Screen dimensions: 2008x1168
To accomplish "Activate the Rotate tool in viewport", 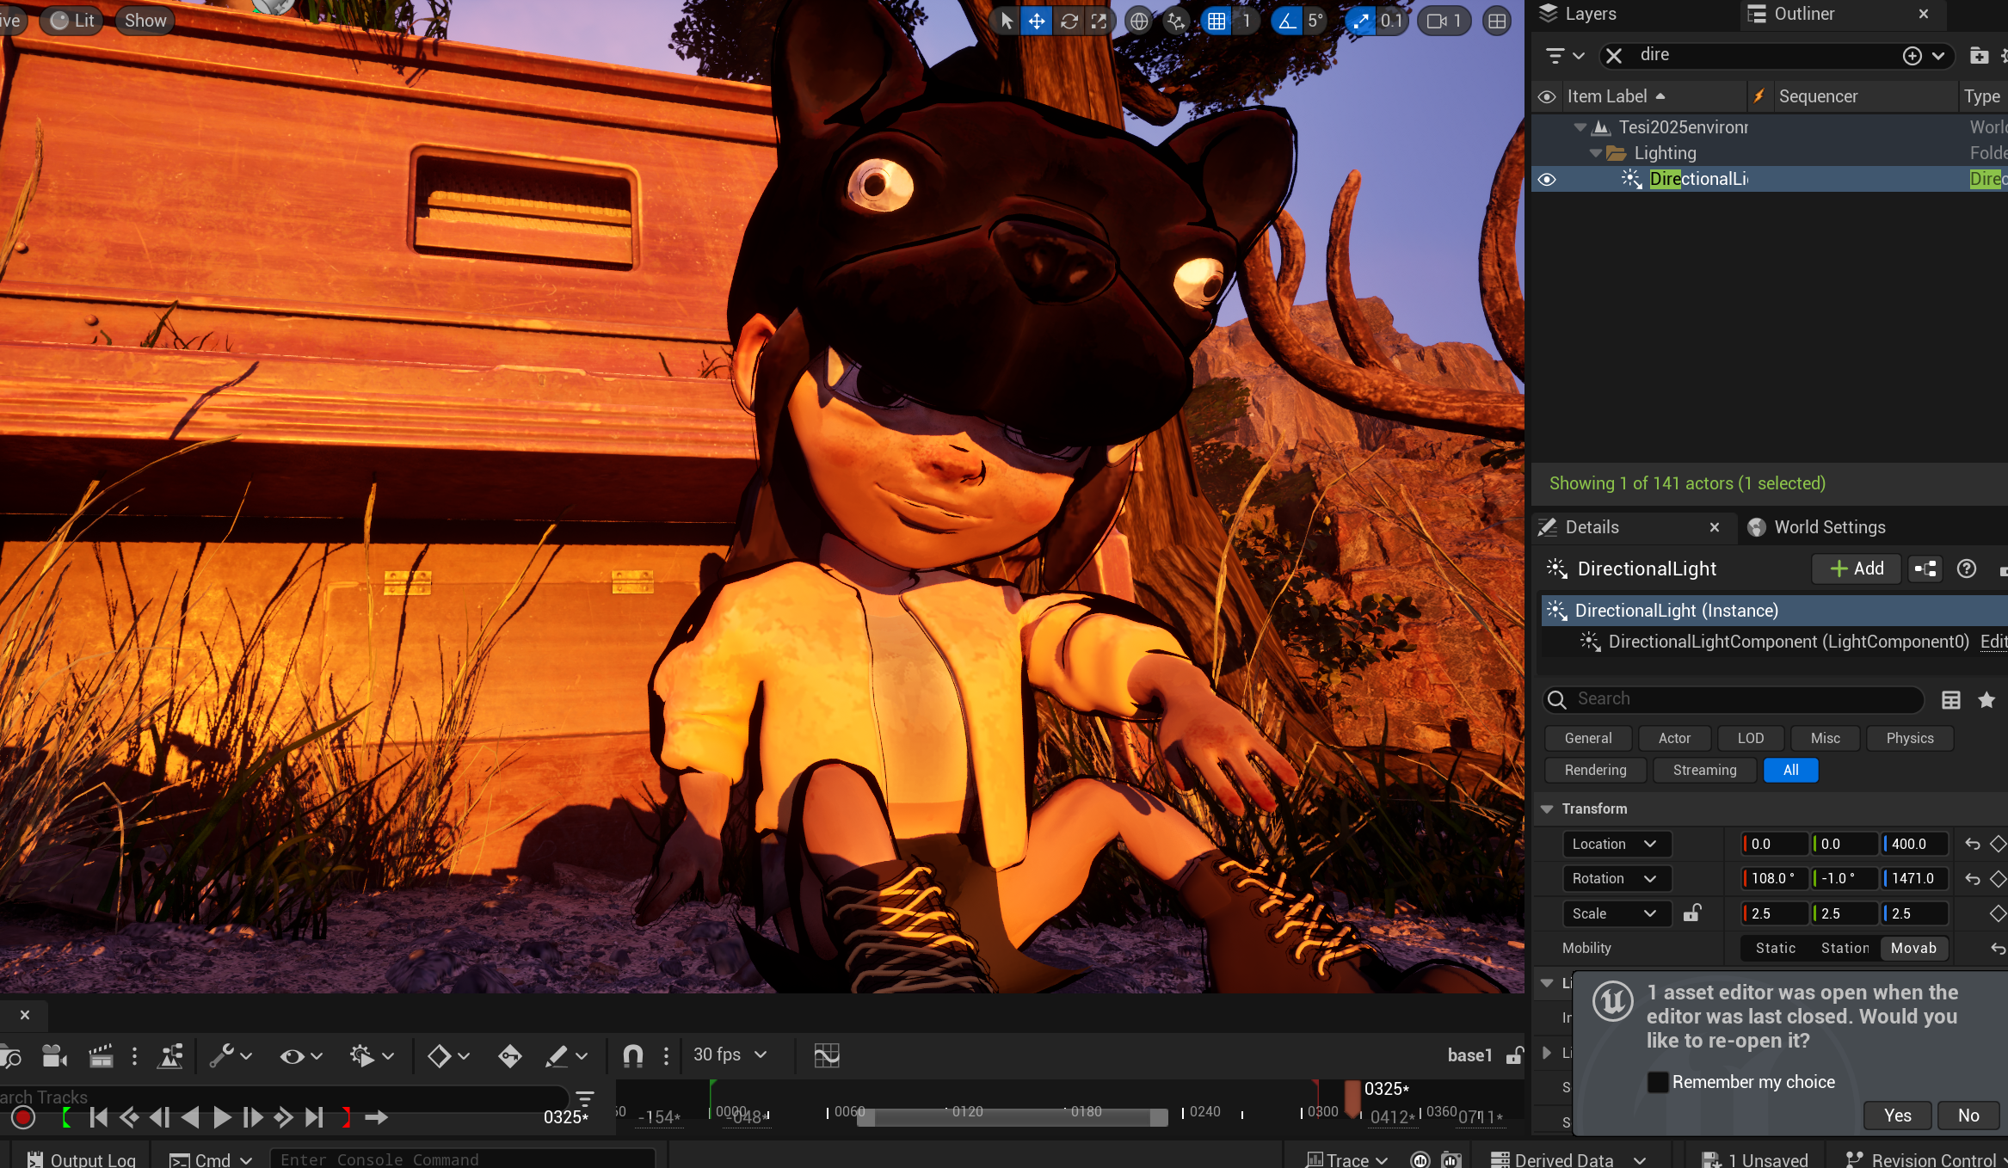I will click(x=1069, y=21).
